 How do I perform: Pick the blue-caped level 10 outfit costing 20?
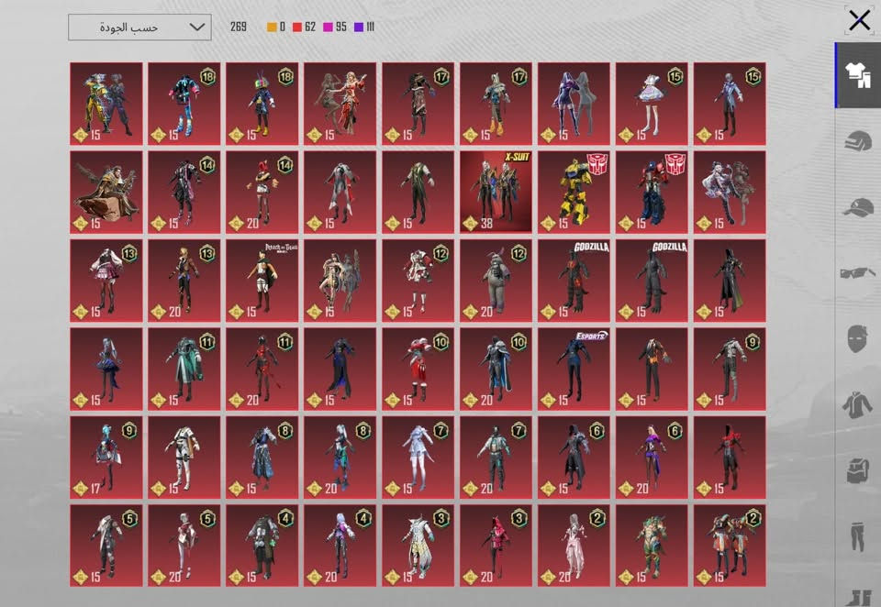(x=496, y=369)
